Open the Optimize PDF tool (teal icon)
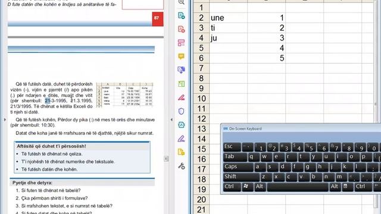Screen dimensions: 381x214 [x=181, y=125]
